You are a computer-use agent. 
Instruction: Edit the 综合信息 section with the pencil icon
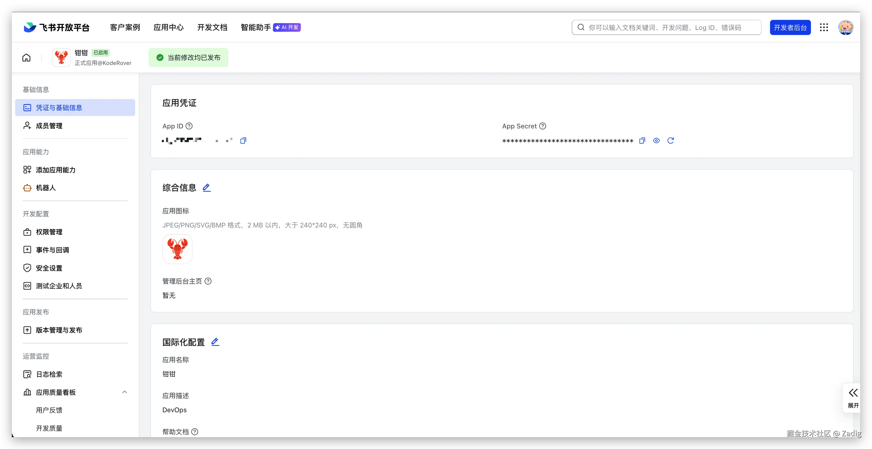207,188
